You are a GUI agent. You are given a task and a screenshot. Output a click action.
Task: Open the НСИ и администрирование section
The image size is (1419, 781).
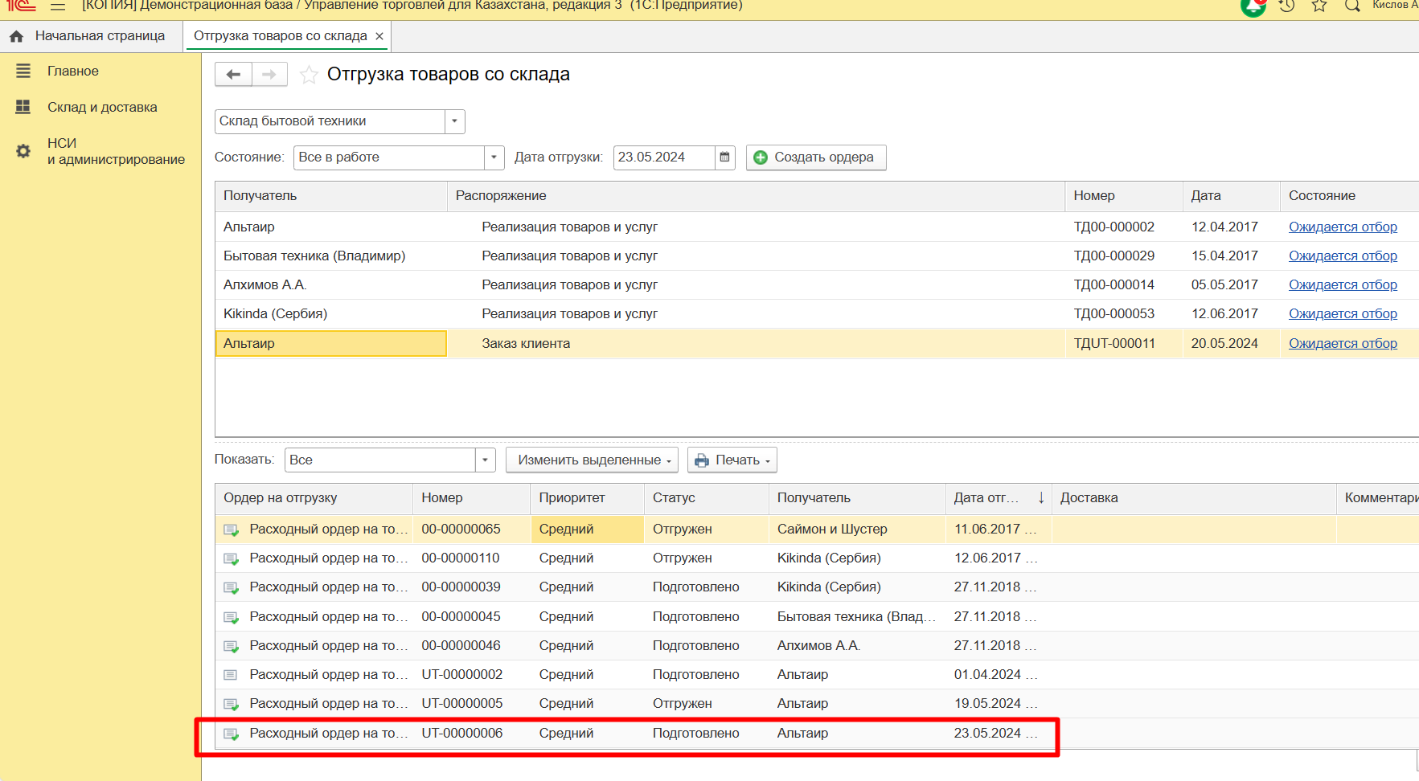coord(115,151)
